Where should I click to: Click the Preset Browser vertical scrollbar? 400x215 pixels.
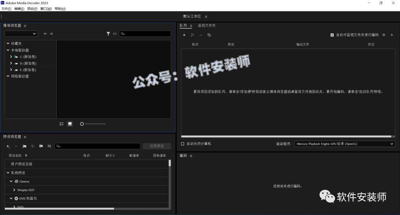pyautogui.click(x=170, y=163)
